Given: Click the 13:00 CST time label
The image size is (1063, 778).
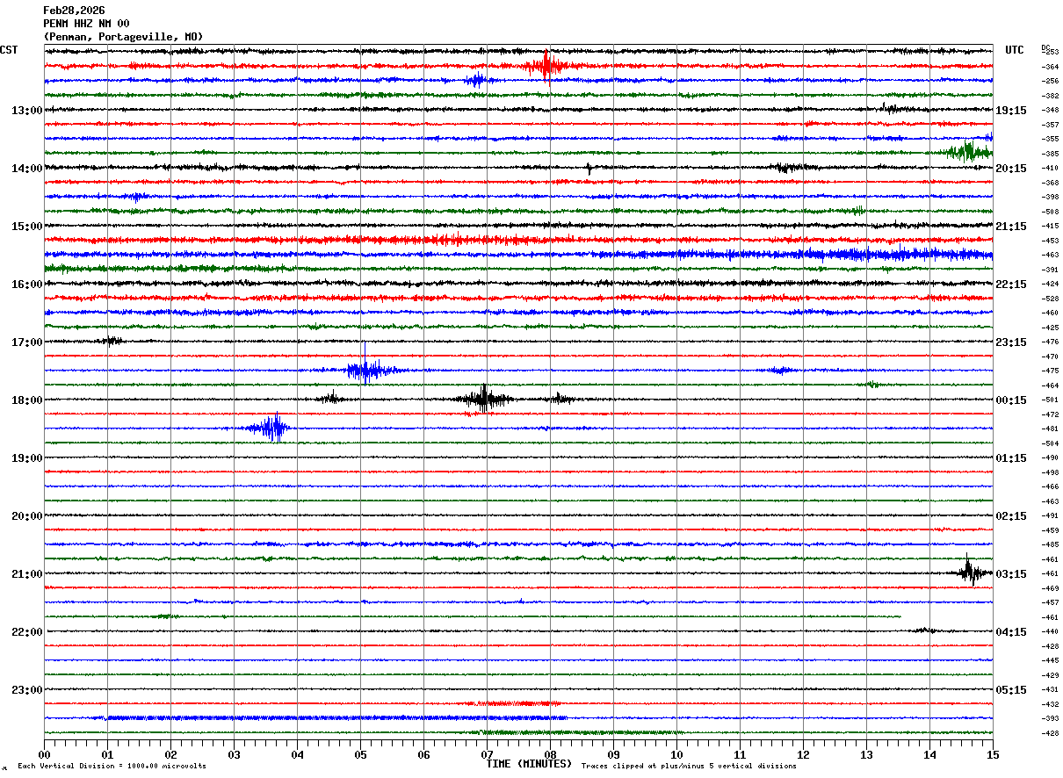Looking at the screenshot, I should point(26,111).
